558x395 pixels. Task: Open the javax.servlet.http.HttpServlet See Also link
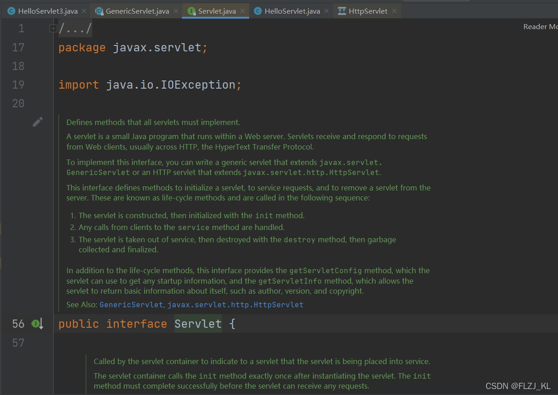[x=235, y=305]
